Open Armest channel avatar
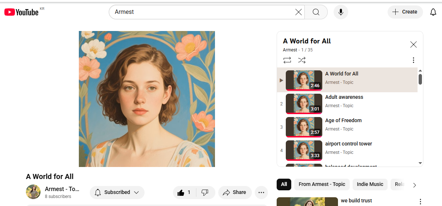The width and height of the screenshot is (442, 206). [33, 192]
